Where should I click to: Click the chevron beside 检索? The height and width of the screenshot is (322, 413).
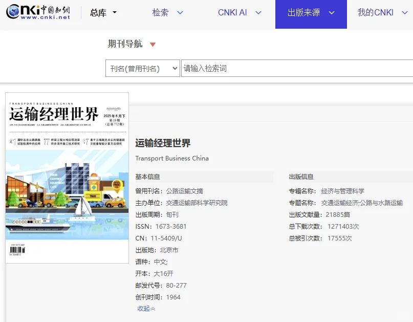pos(180,12)
